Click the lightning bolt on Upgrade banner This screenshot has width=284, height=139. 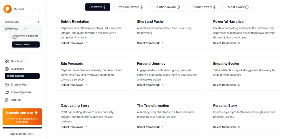pos(36,113)
